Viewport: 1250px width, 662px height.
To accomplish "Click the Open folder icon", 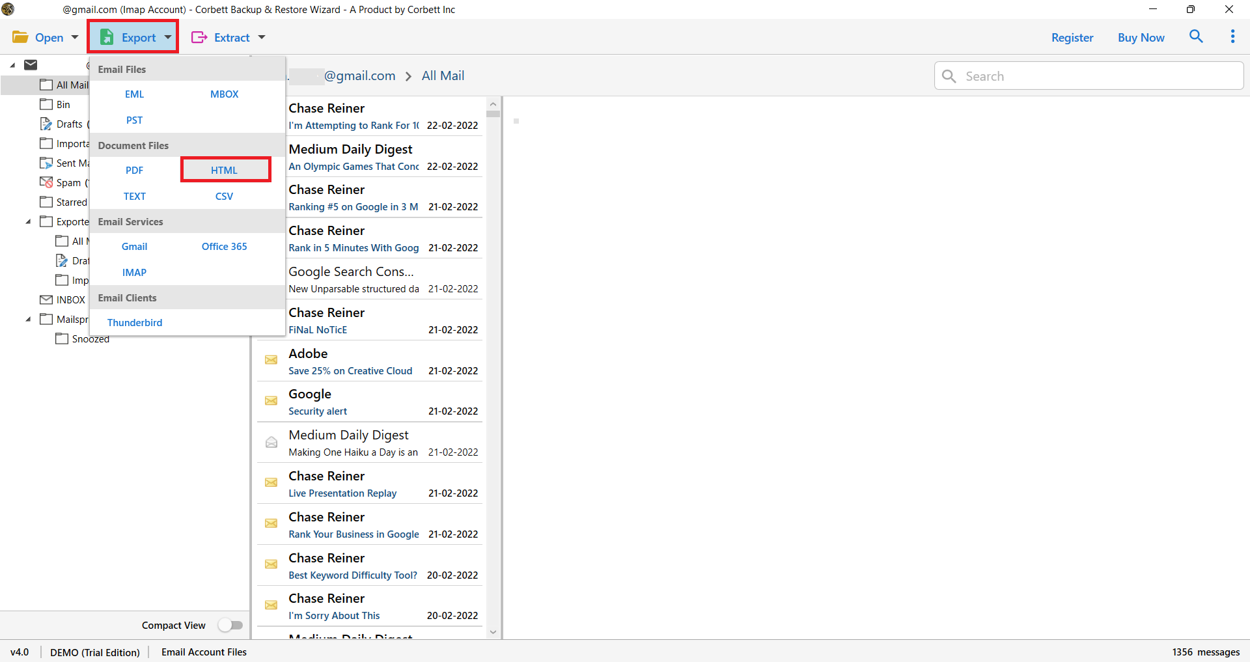I will (20, 37).
